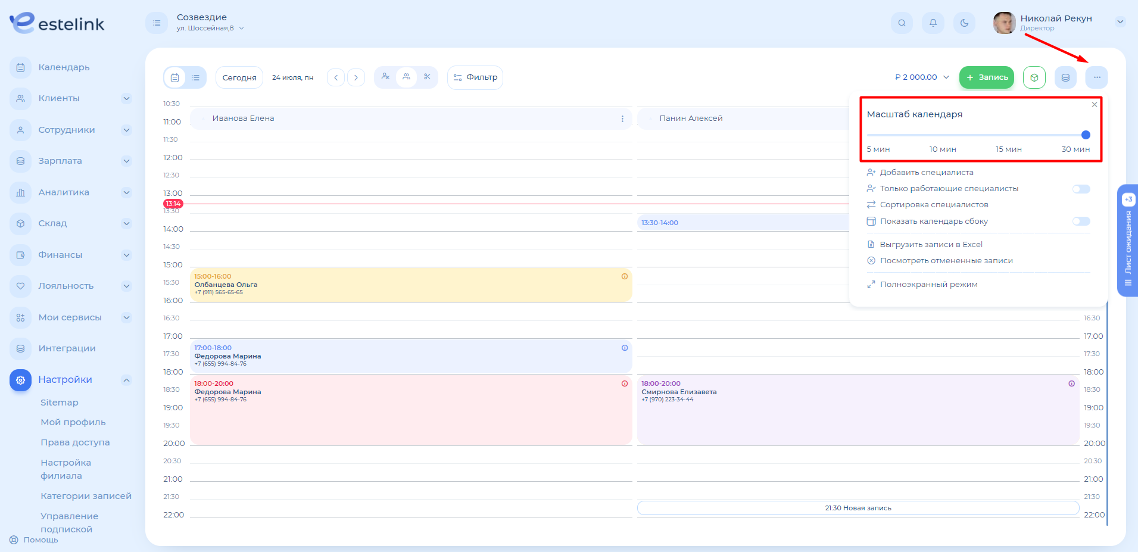Click the scissors services view icon
Screen dimensions: 1138x552
coord(427,77)
